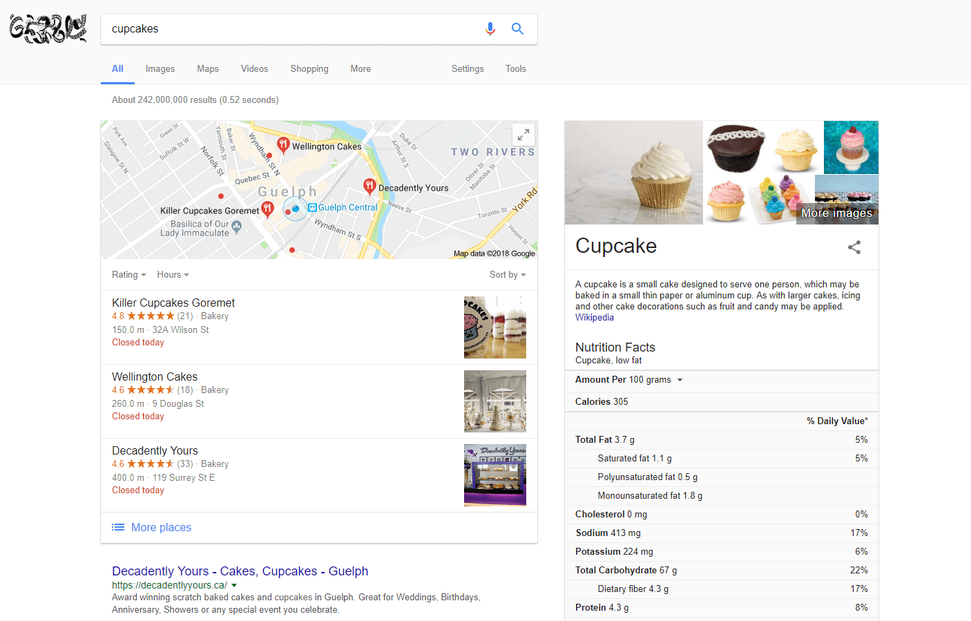The width and height of the screenshot is (971, 621).
Task: Click the About 242,000,000 results text
Action: 195,100
